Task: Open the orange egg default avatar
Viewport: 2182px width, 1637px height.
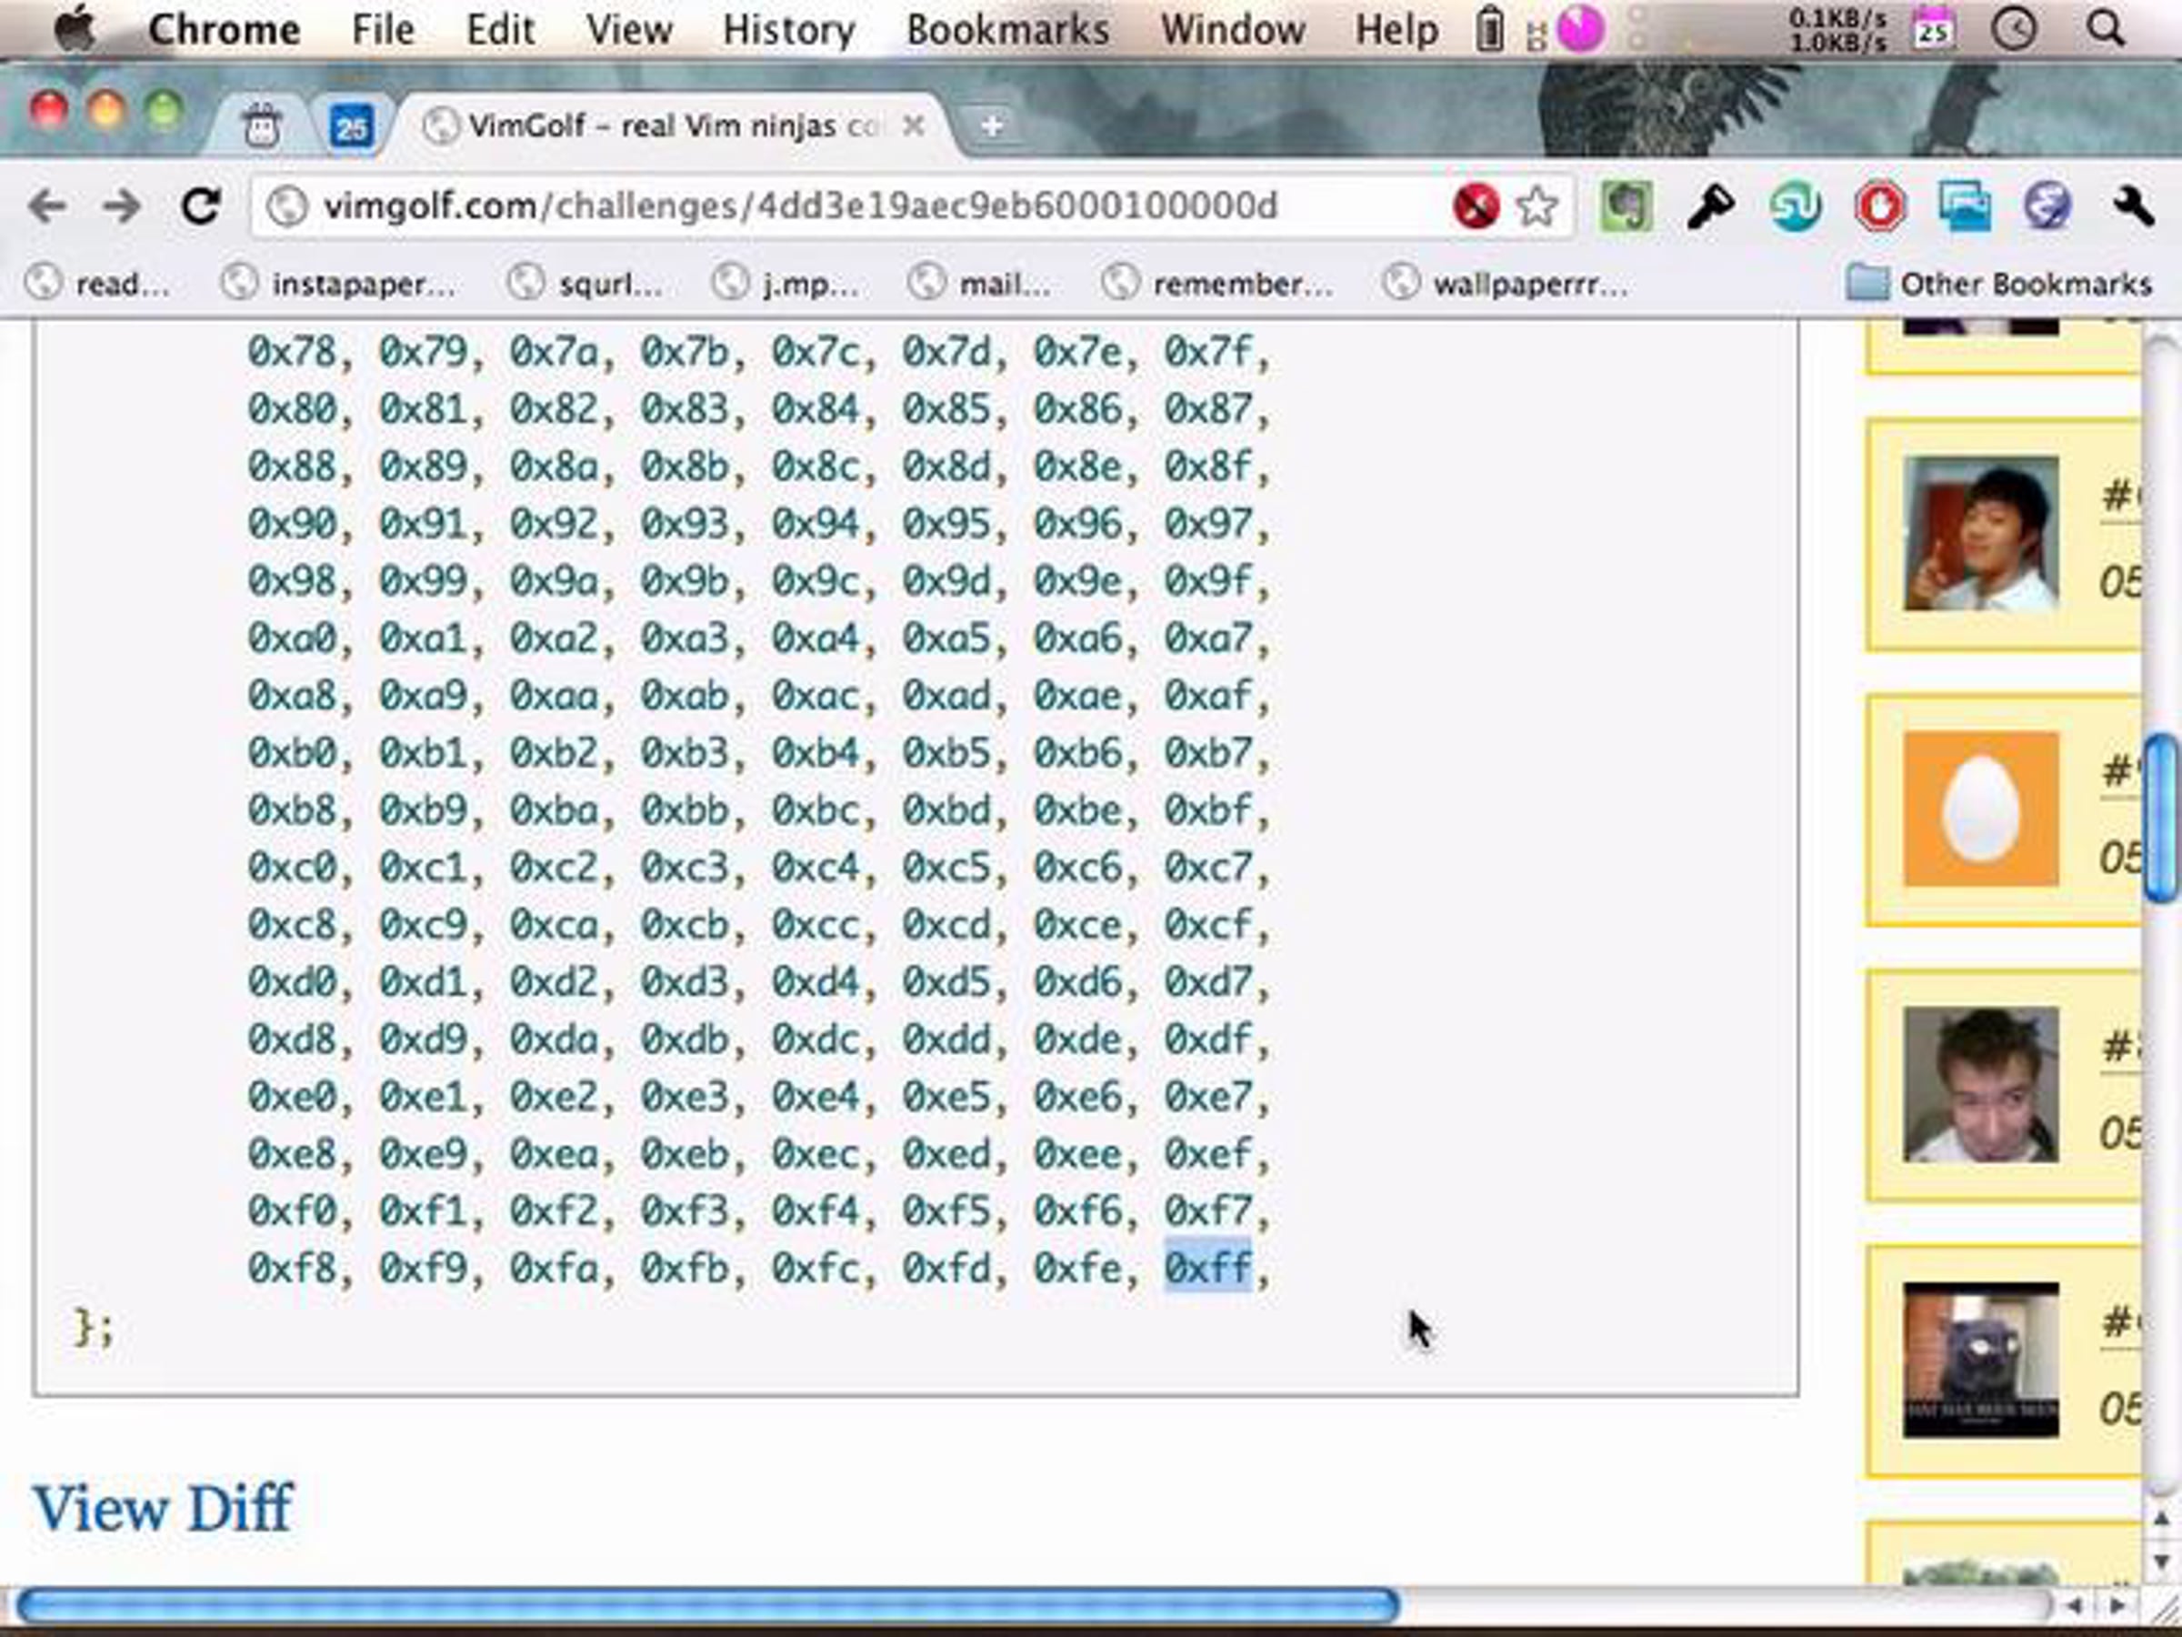Action: (1981, 809)
